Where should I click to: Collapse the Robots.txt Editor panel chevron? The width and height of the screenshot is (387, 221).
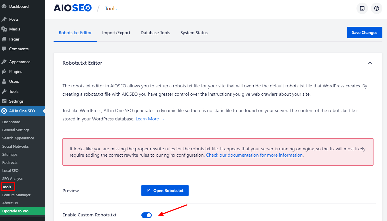(370, 63)
